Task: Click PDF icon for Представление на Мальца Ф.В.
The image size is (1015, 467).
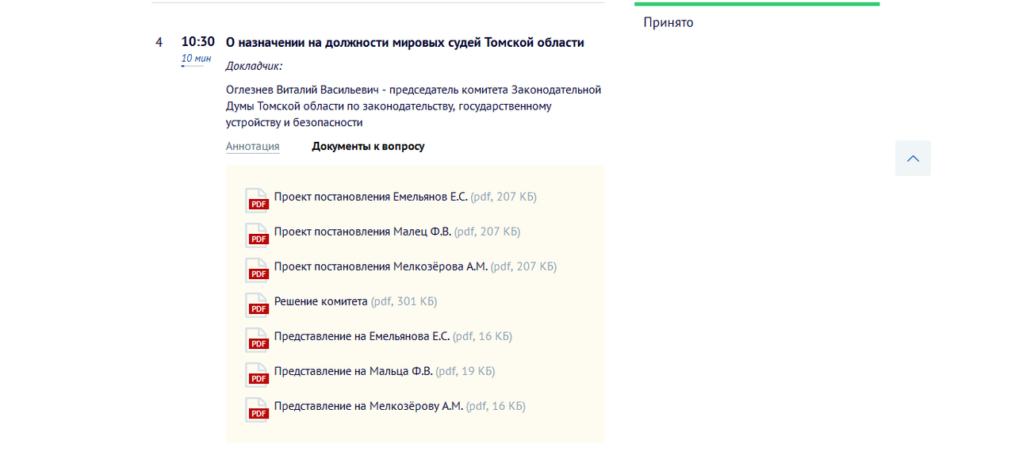Action: click(257, 374)
